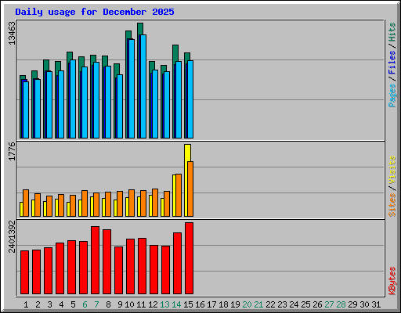Click day label 3 on the x-axis

pos(49,304)
